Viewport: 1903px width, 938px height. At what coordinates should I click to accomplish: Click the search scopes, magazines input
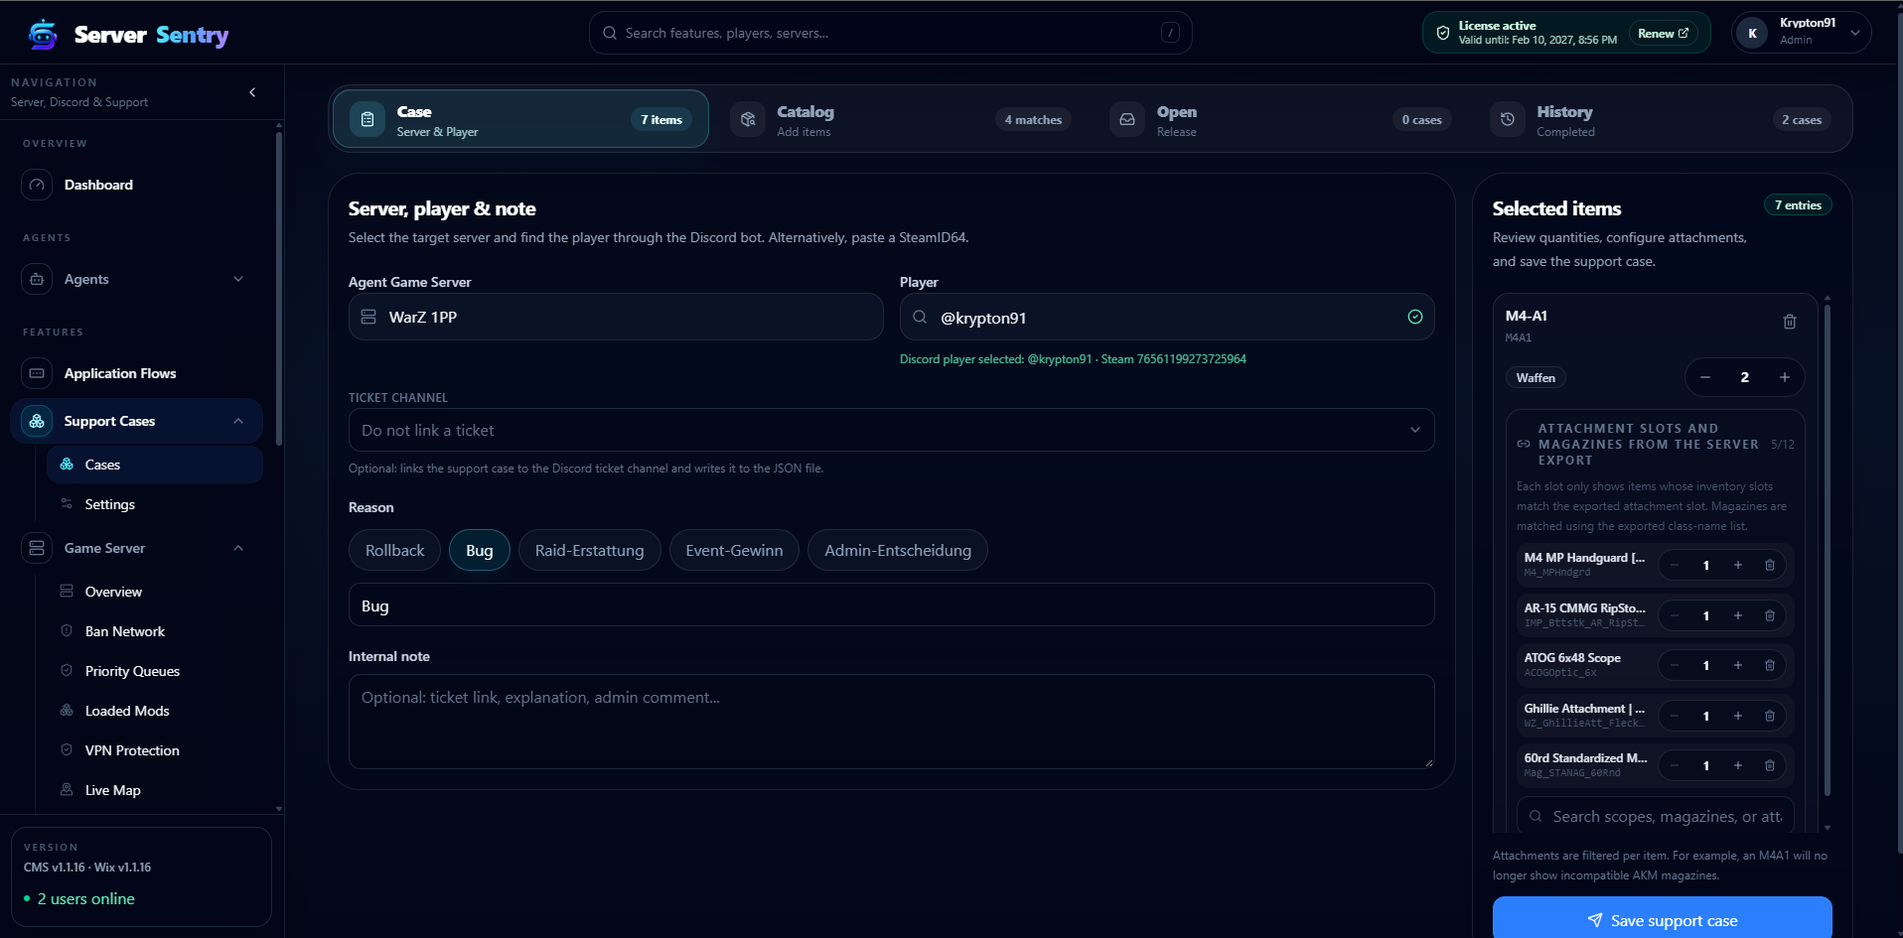1656,816
